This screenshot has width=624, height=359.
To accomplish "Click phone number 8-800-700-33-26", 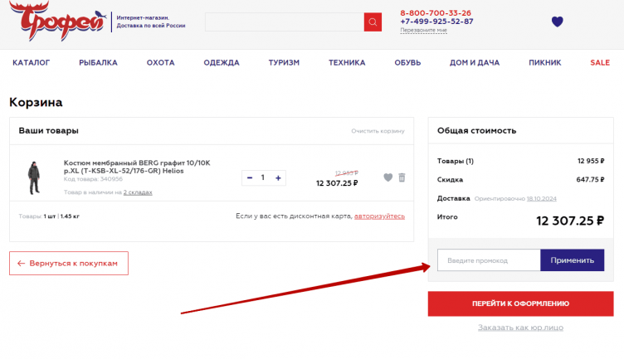I will pyautogui.click(x=436, y=12).
